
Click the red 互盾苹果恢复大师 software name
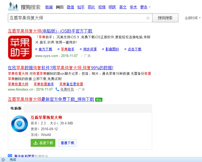coord(46,117)
